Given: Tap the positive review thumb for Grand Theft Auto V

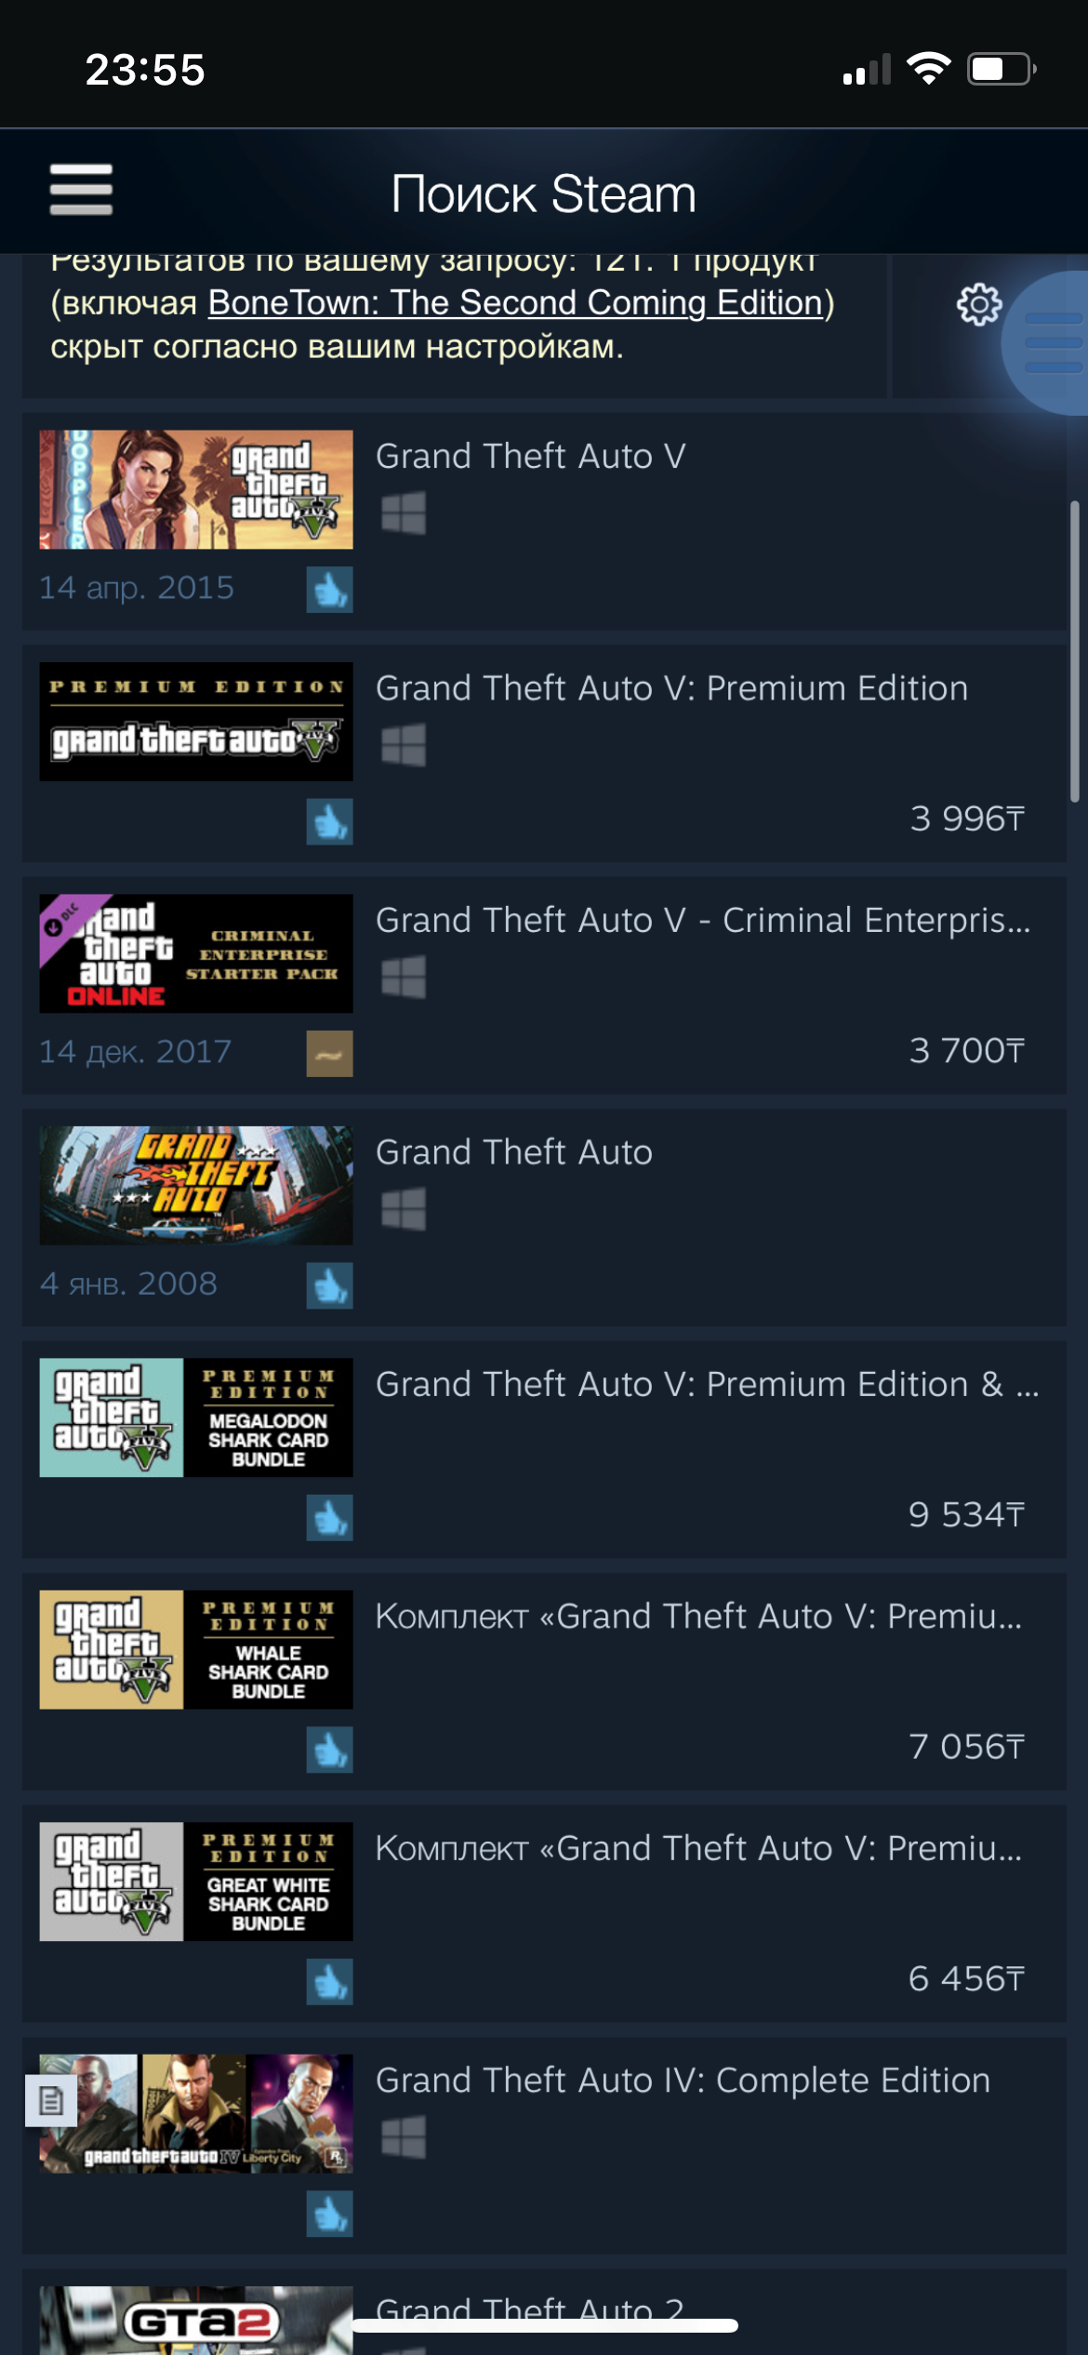Looking at the screenshot, I should point(330,590).
